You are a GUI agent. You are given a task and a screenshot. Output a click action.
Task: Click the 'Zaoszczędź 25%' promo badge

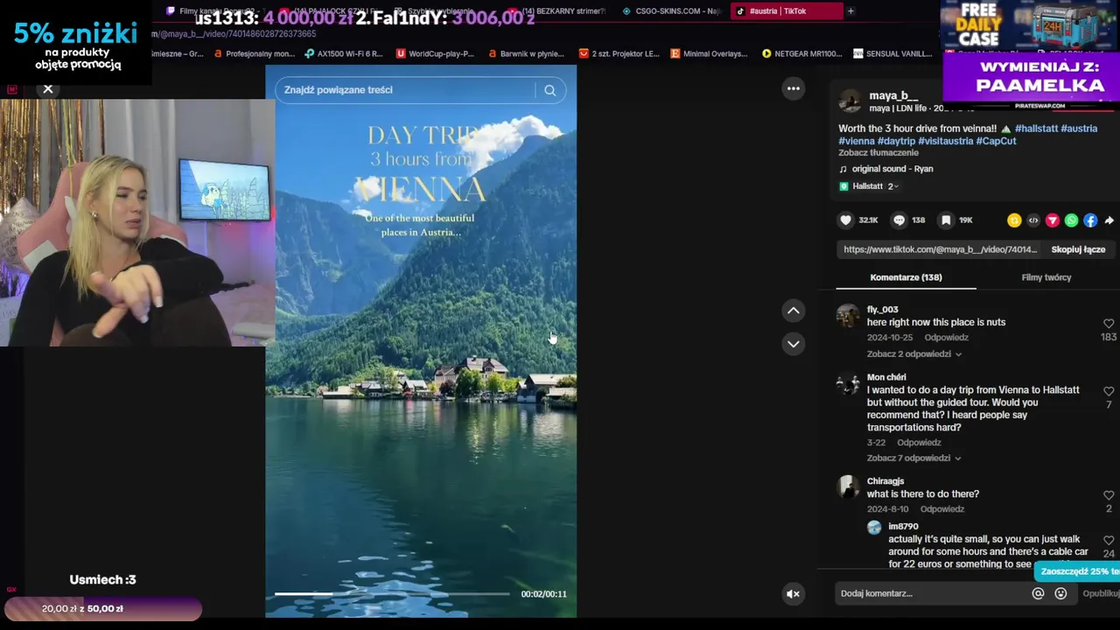click(x=1078, y=571)
